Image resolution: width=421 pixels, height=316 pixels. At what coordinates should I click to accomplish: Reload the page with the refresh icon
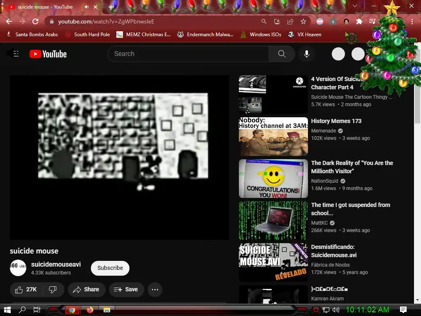pyautogui.click(x=35, y=21)
